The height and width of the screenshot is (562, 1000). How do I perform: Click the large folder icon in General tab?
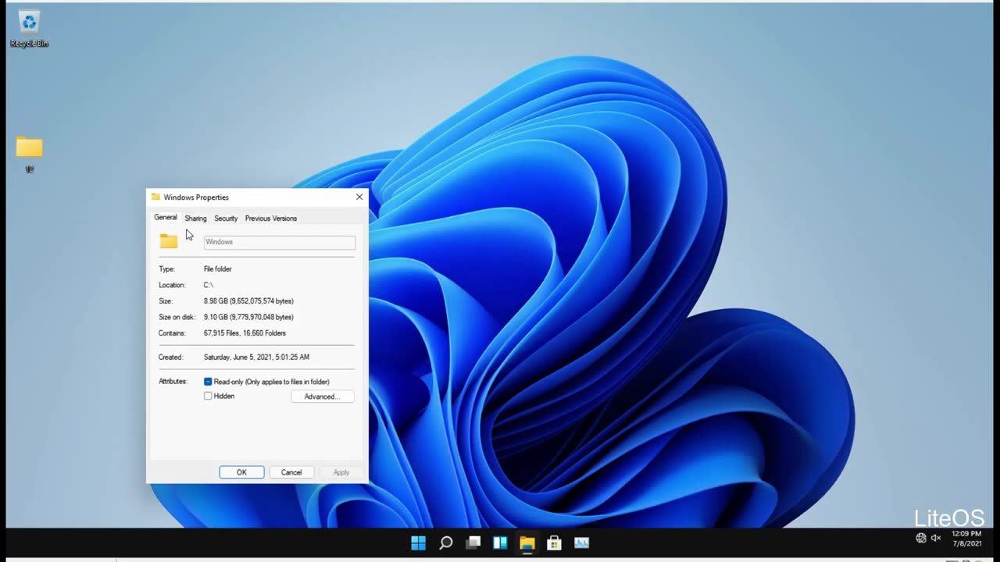point(169,241)
